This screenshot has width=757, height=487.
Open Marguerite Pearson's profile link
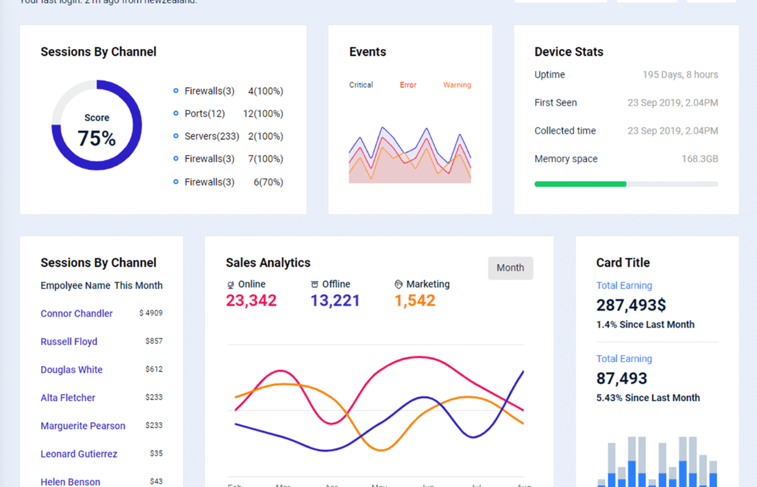click(x=83, y=426)
